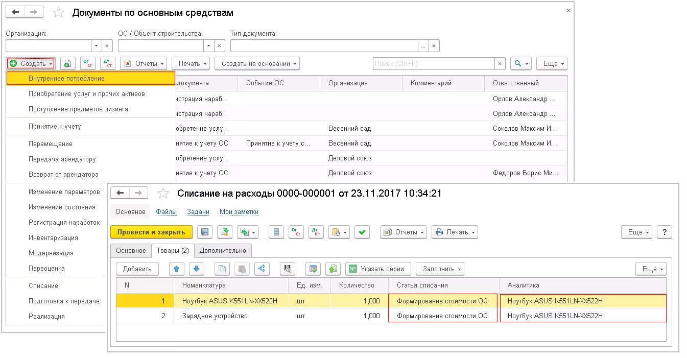Expand the ОС / Объект строительства dropdown arrow
687x358 pixels.
click(208, 45)
